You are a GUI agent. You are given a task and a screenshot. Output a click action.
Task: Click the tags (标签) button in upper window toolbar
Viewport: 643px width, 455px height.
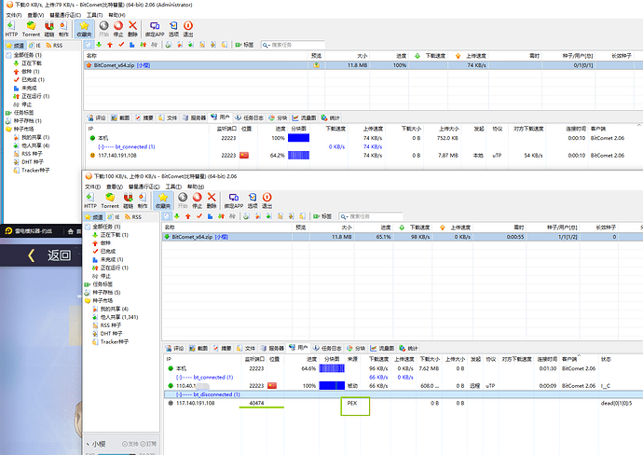pyautogui.click(x=244, y=45)
